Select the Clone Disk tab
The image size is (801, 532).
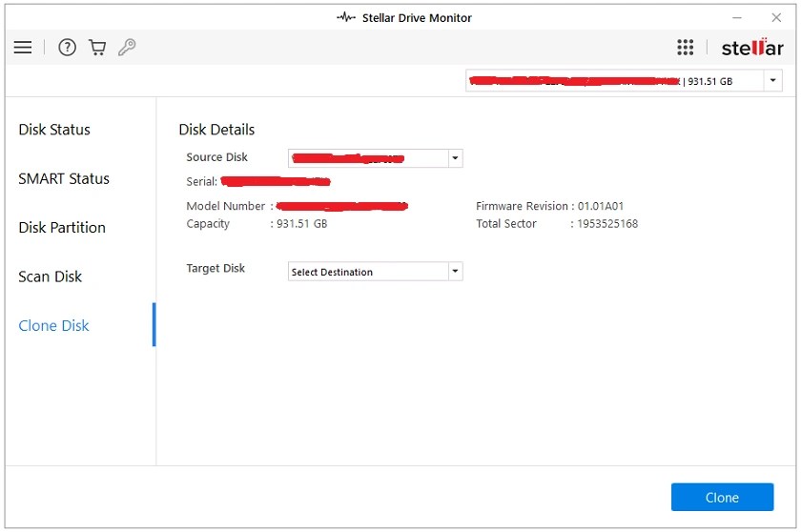coord(53,326)
